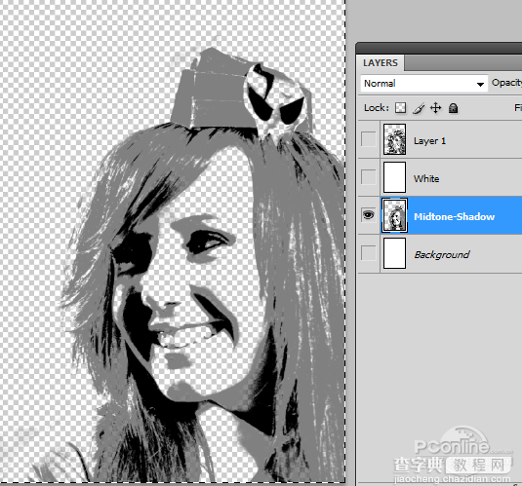Click the blend mode dropdown arrow
The width and height of the screenshot is (522, 486).
click(480, 84)
